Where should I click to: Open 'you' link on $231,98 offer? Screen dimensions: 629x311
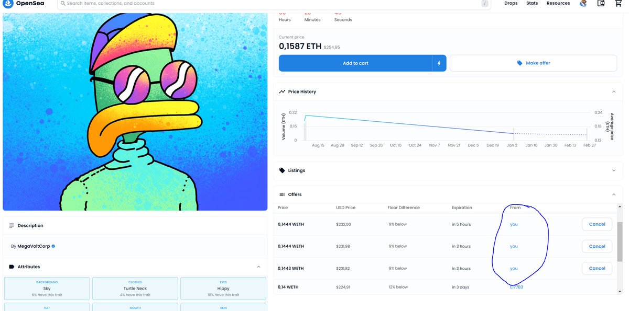click(x=514, y=246)
